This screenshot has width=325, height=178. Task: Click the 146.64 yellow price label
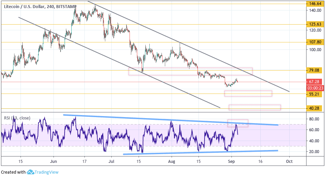(314, 4)
